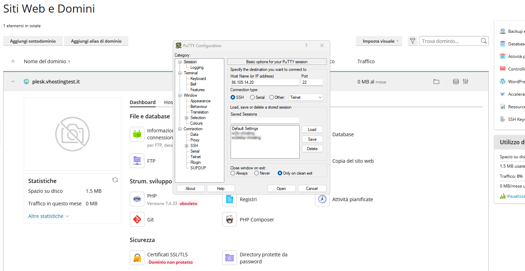
Task: Select the Rlogin category in PuTTY
Action: (x=196, y=162)
